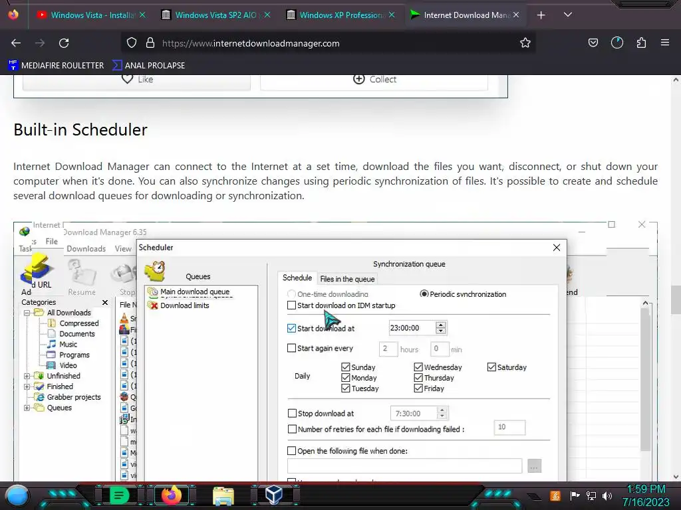The image size is (681, 510).
Task: Enable Start download on IDM startup
Action: pyautogui.click(x=291, y=305)
